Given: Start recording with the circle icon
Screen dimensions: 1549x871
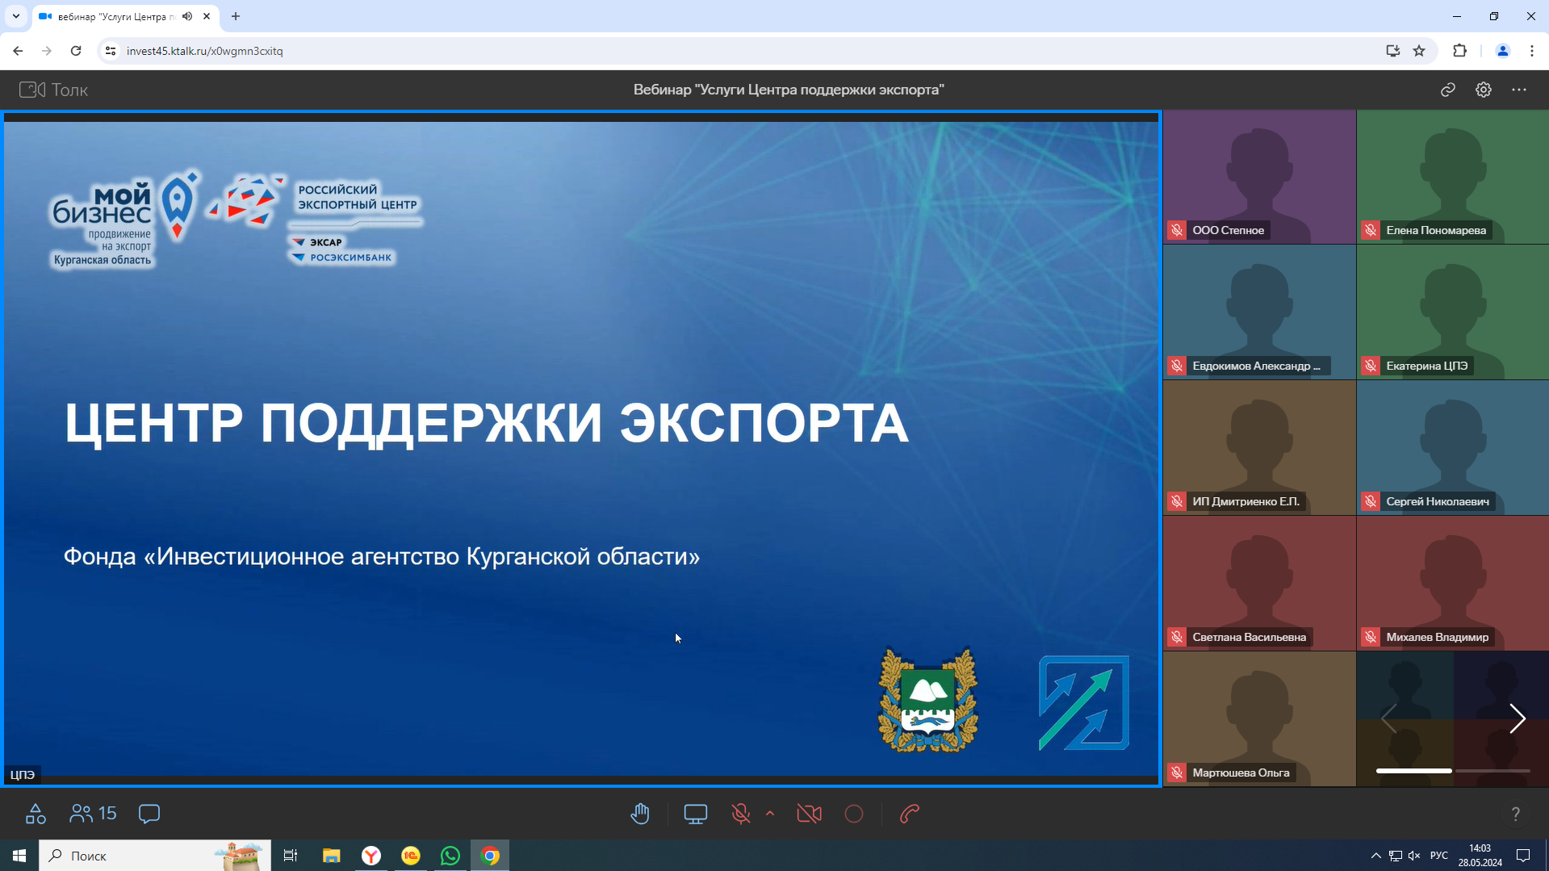Looking at the screenshot, I should [854, 814].
